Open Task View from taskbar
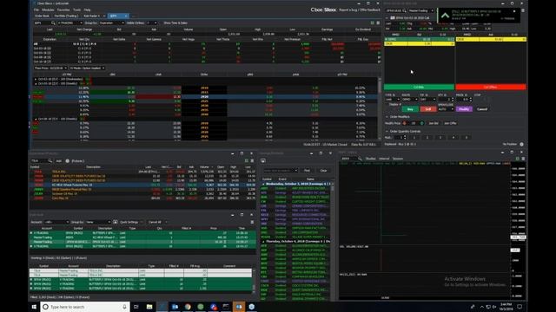The height and width of the screenshot is (312, 556). point(136,307)
